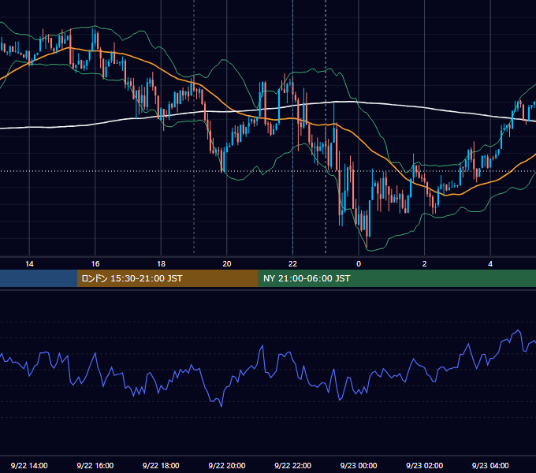Viewport: 536px width, 473px height.
Task: Click the London 15:30-21:00 JST session band
Action: [167, 278]
